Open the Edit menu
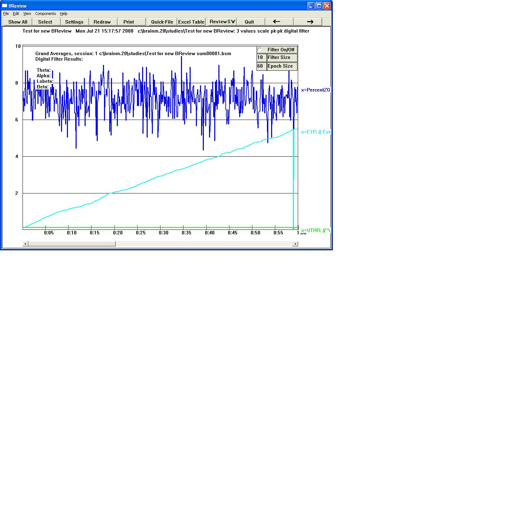The image size is (520, 520). [x=16, y=14]
